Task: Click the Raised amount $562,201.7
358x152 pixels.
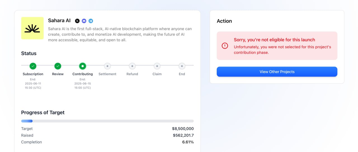Action: pyautogui.click(x=183, y=135)
